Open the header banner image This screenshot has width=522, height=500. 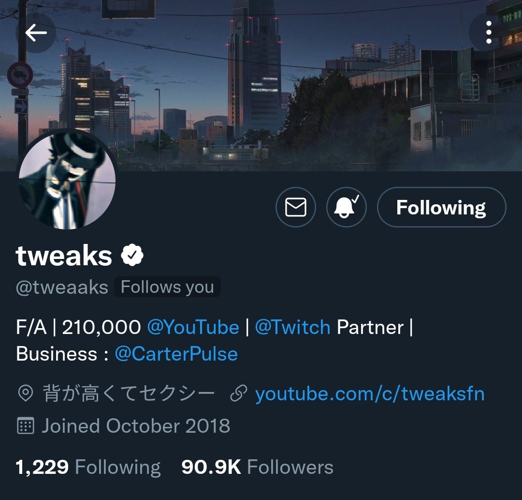point(261,85)
